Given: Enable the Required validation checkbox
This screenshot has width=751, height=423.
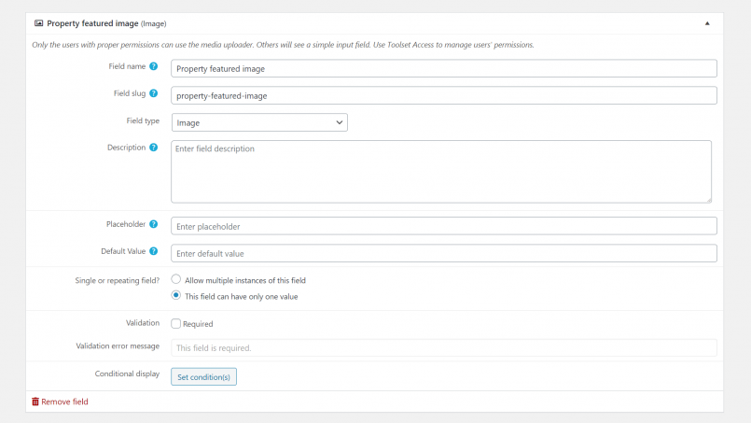Looking at the screenshot, I should pos(175,324).
